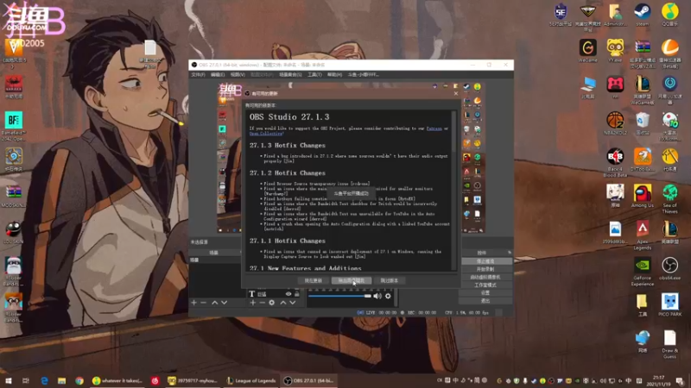Open the File (文件) menu in OBS

pos(198,75)
